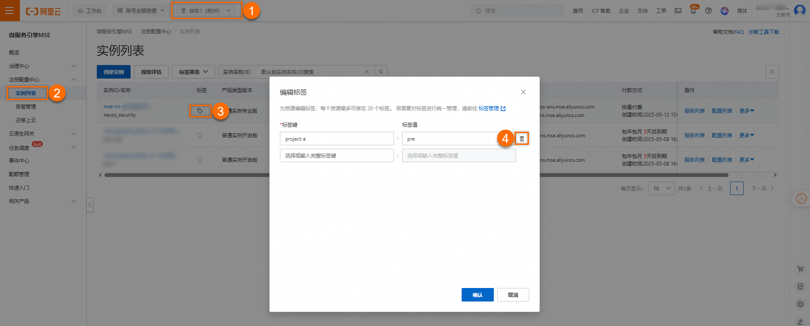Select 实例列表 in sidebar menu
This screenshot has height=326, width=810.
27,93
